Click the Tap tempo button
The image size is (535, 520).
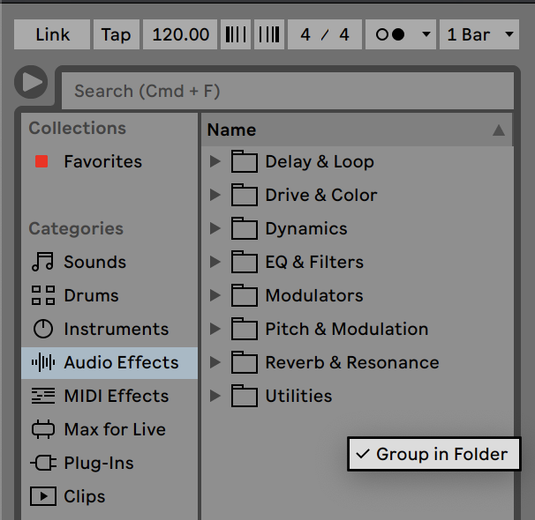(x=117, y=34)
